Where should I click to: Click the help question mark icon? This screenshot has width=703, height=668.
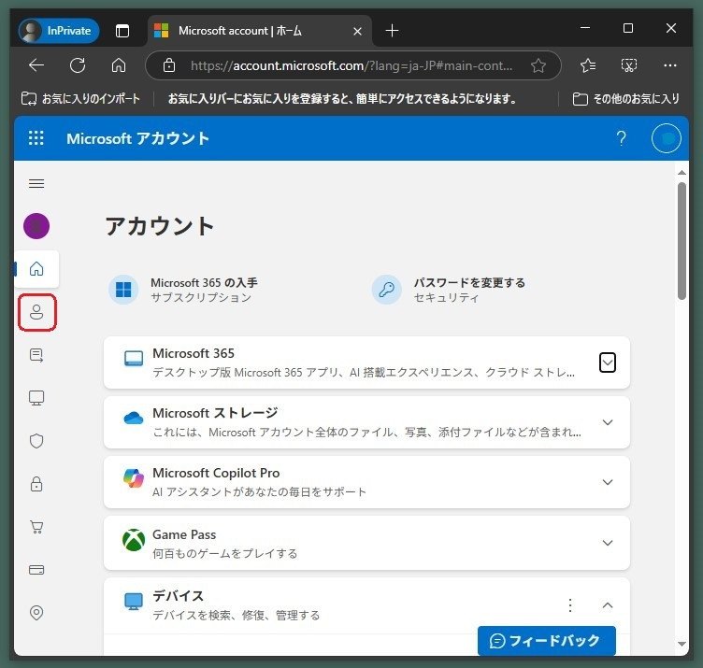coord(621,138)
